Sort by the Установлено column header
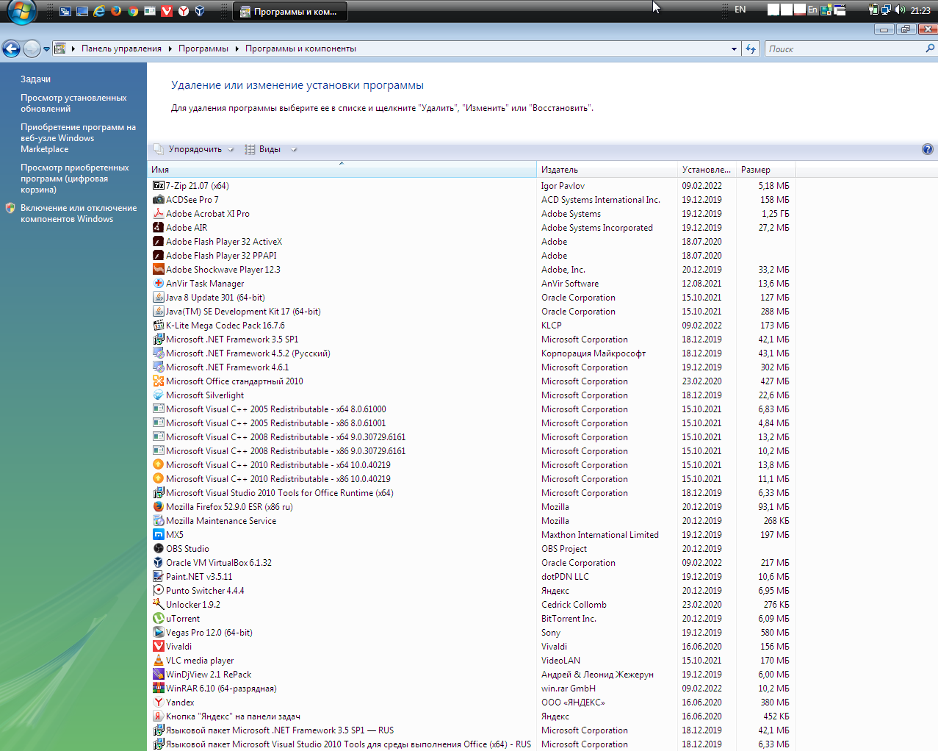 pos(707,170)
